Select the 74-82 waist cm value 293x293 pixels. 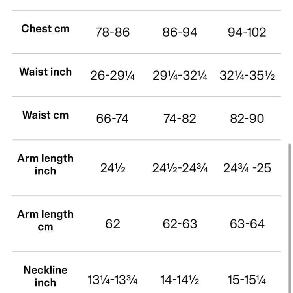pyautogui.click(x=180, y=119)
